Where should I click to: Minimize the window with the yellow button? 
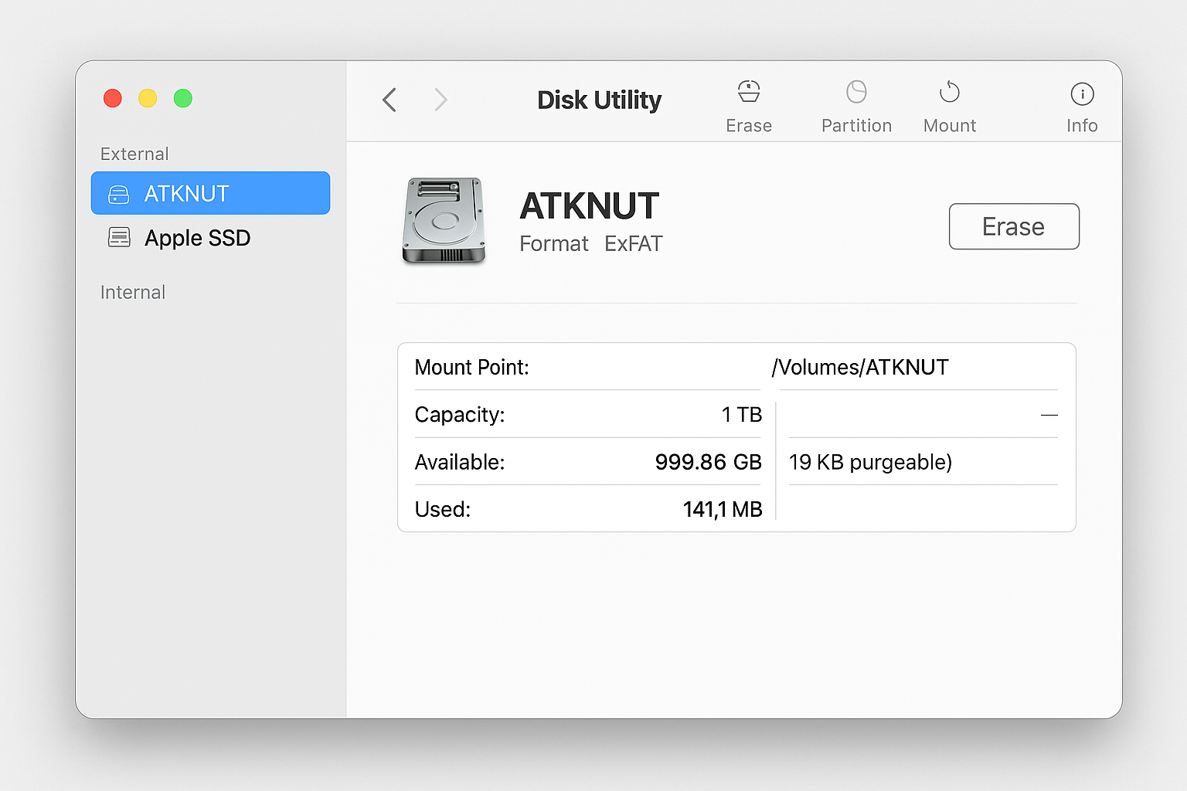tap(148, 98)
